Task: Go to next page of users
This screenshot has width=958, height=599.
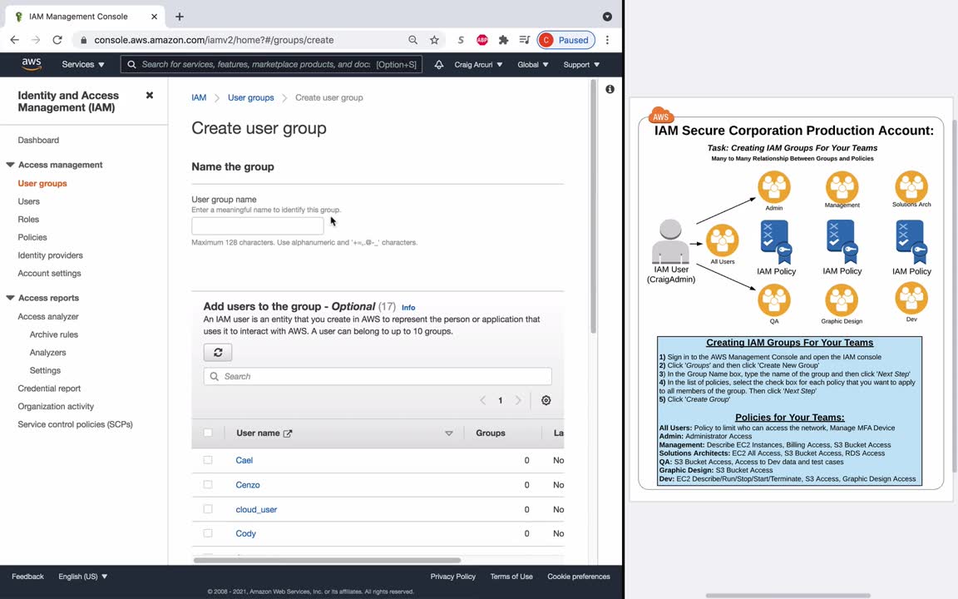Action: (518, 400)
